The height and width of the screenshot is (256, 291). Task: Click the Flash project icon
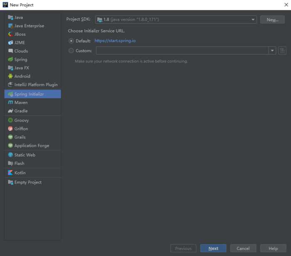10,163
